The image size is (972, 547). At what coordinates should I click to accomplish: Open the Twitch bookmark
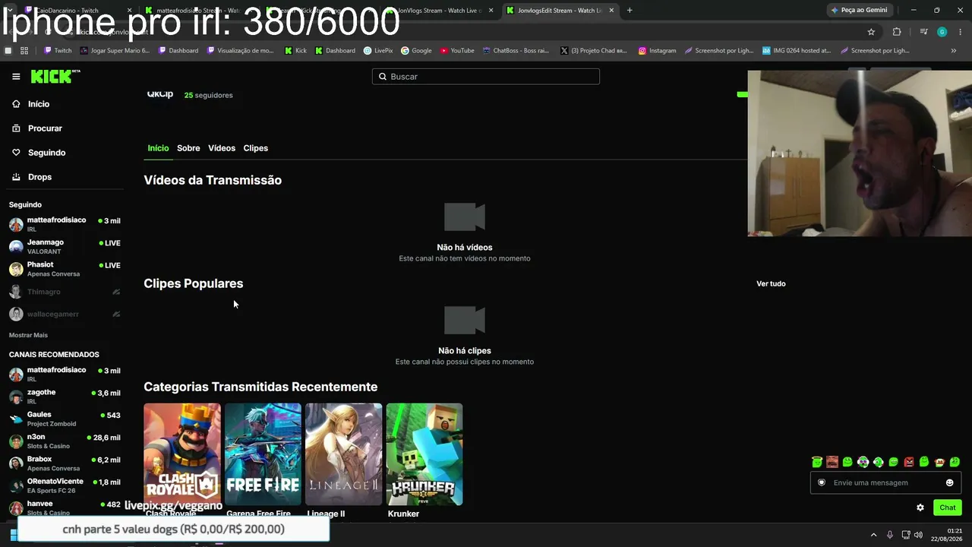click(x=58, y=51)
